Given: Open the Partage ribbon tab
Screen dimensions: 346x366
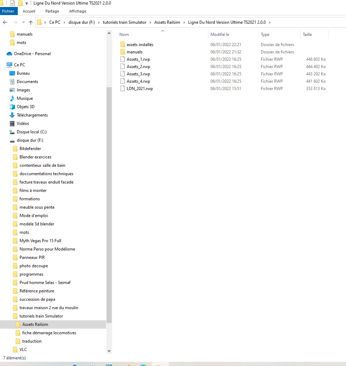Looking at the screenshot, I should click(52, 11).
